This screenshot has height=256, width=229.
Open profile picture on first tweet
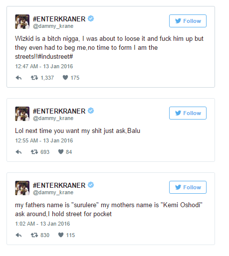pyautogui.click(x=22, y=21)
